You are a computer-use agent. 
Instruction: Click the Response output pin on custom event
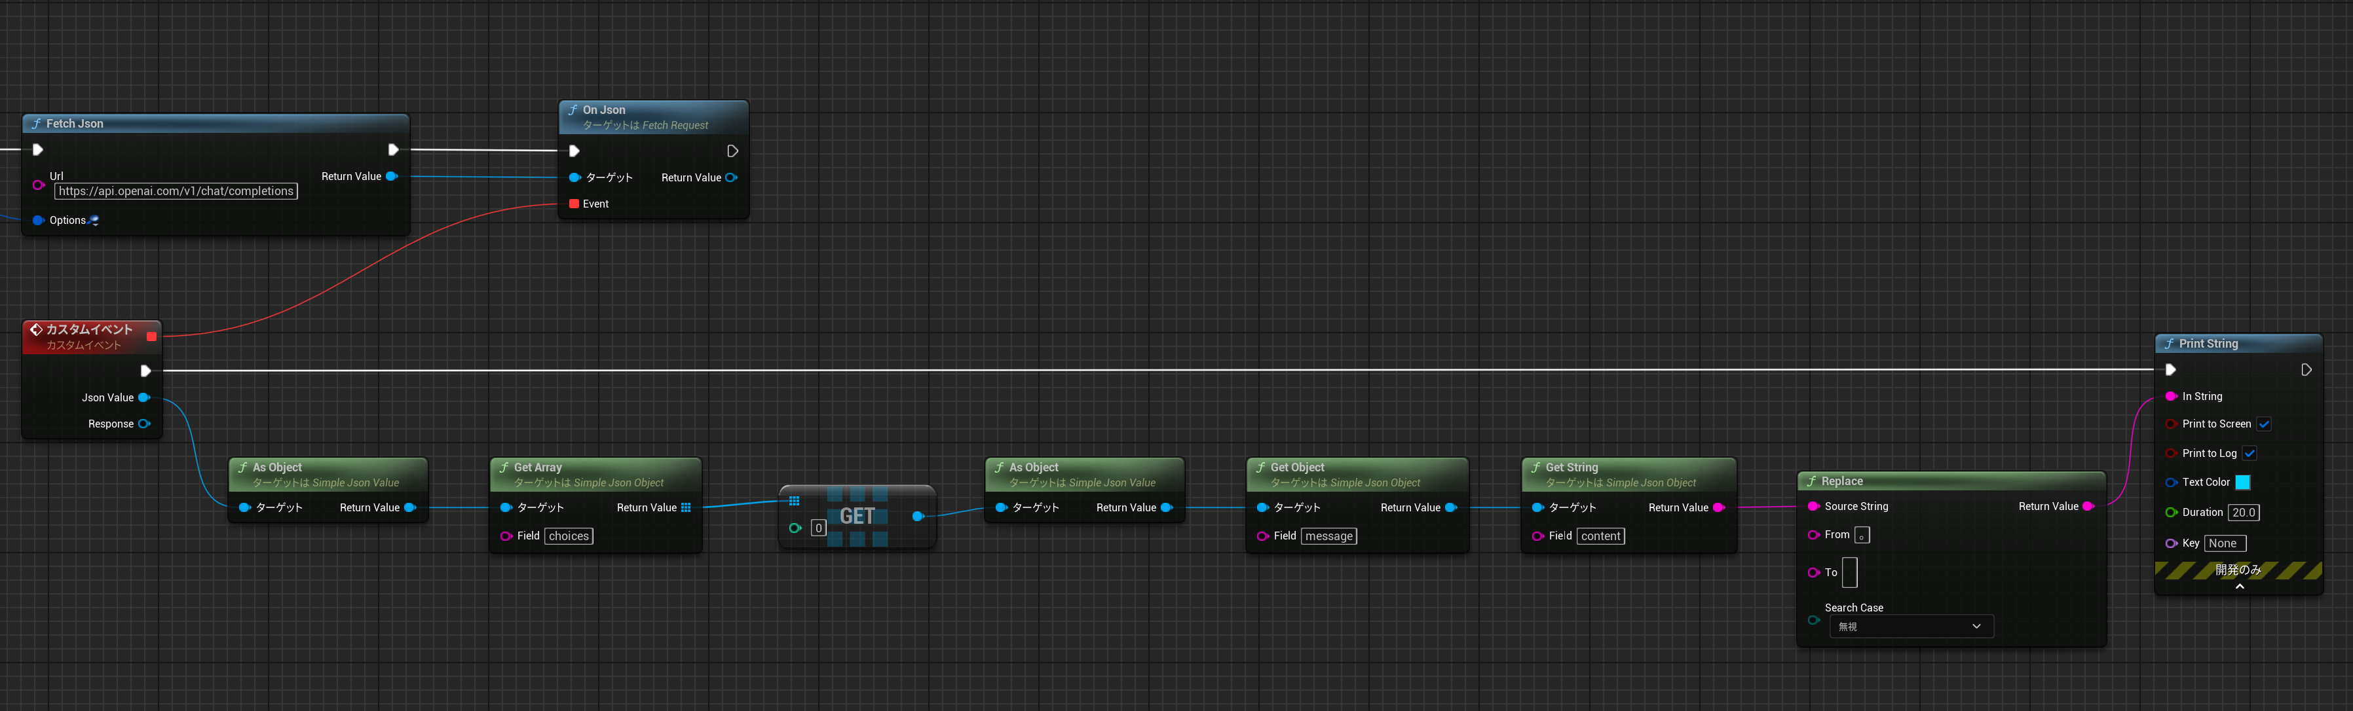[x=144, y=424]
